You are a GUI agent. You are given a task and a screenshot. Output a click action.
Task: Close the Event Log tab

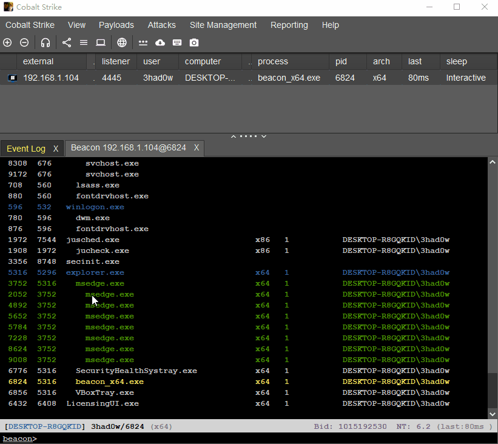56,149
